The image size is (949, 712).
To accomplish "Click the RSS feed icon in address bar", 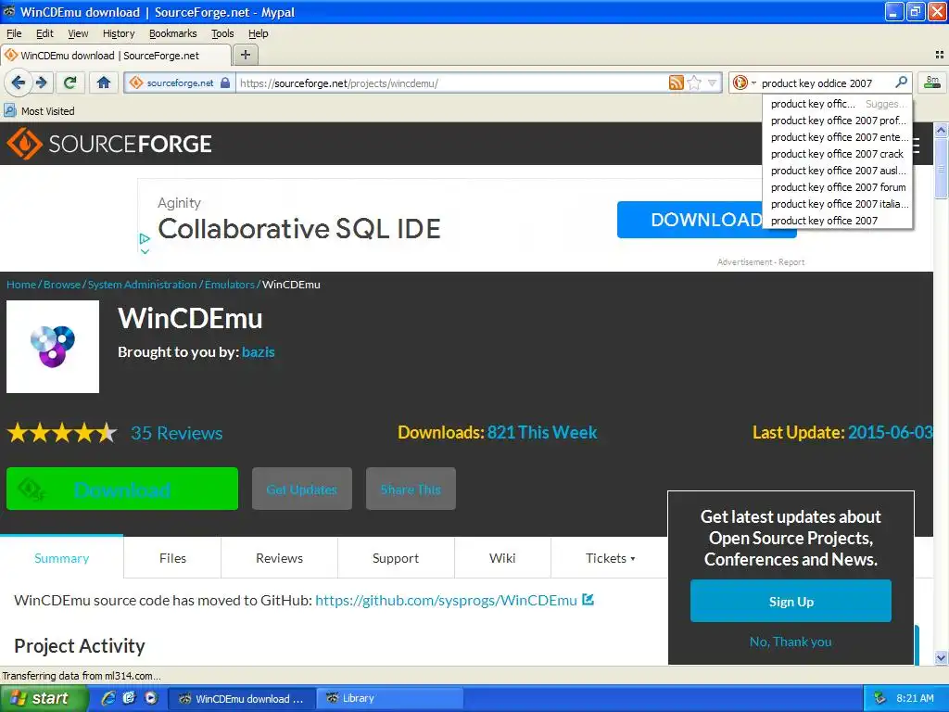I will [x=676, y=83].
